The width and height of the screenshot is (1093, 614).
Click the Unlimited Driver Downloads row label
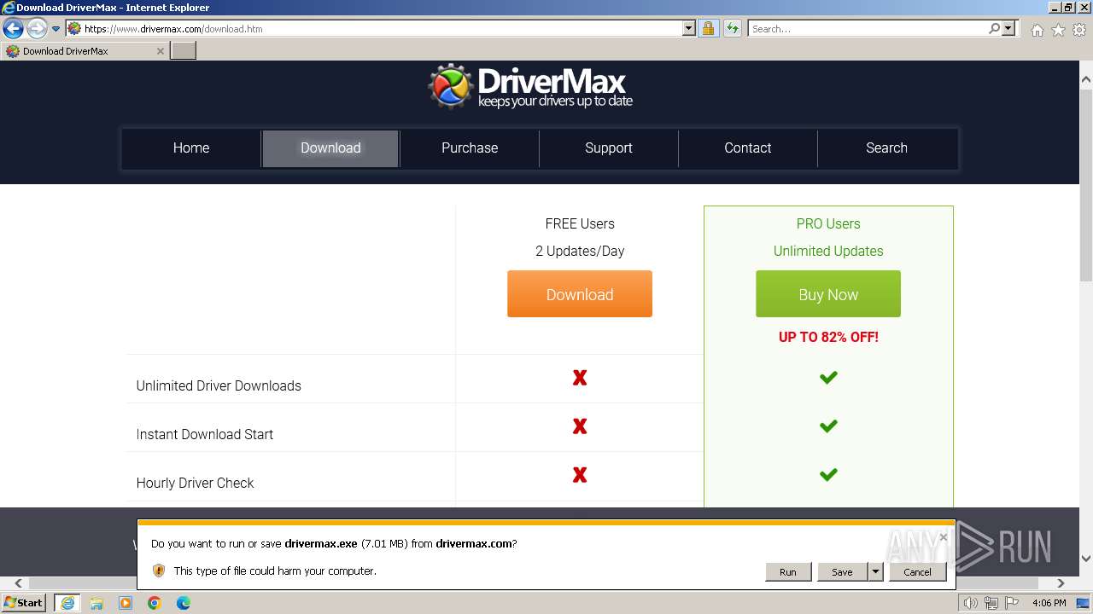pyautogui.click(x=219, y=385)
